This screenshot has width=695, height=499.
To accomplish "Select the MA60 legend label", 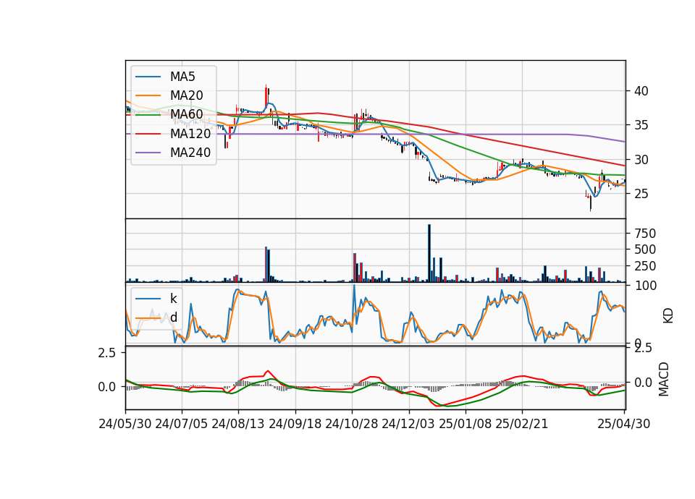I will [186, 115].
